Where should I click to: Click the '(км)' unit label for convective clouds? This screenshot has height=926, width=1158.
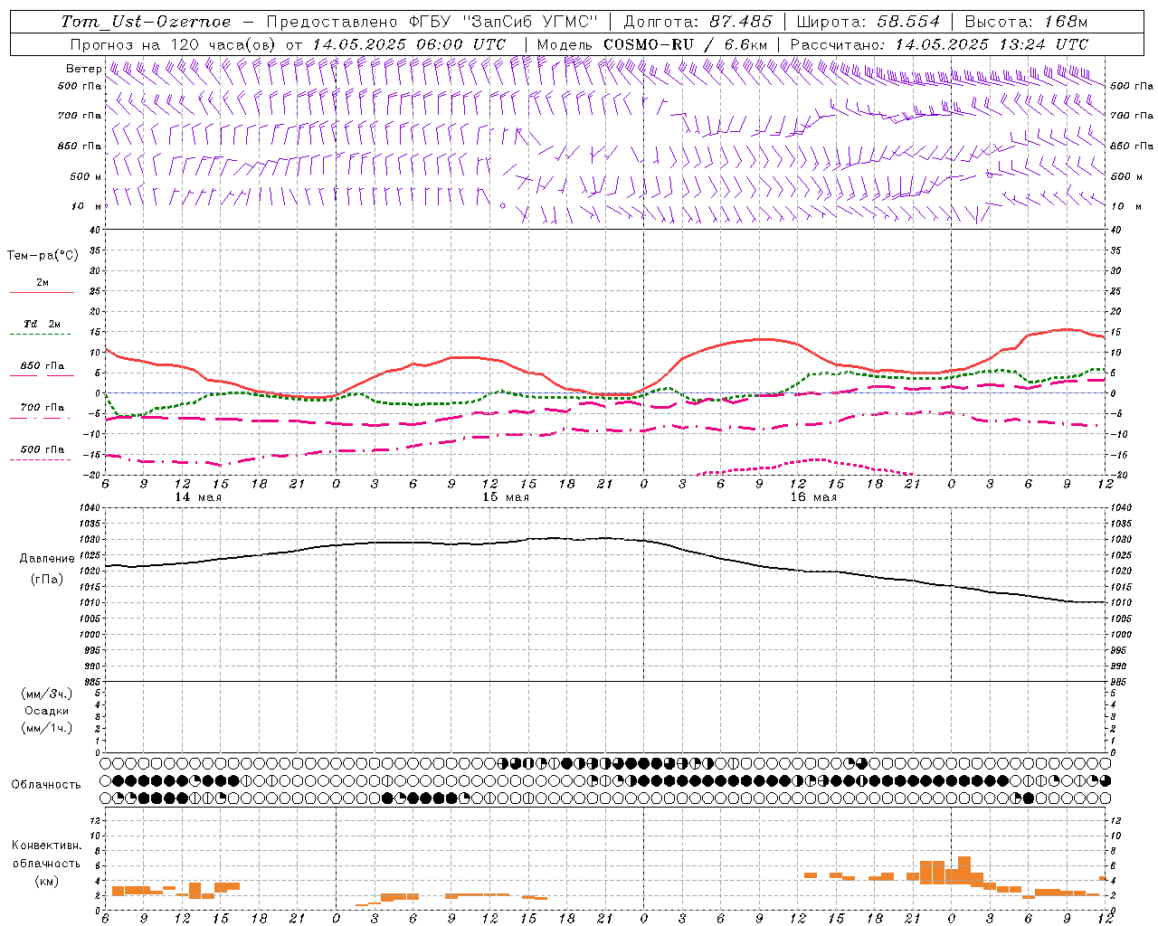48,880
